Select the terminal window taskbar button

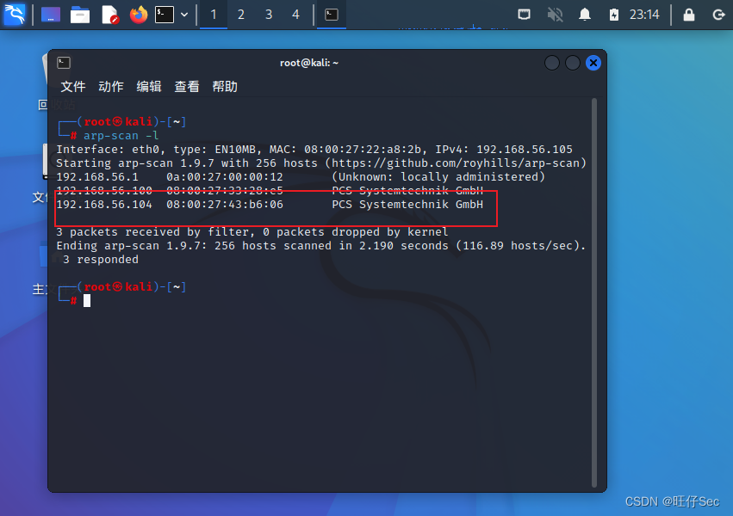pyautogui.click(x=332, y=15)
